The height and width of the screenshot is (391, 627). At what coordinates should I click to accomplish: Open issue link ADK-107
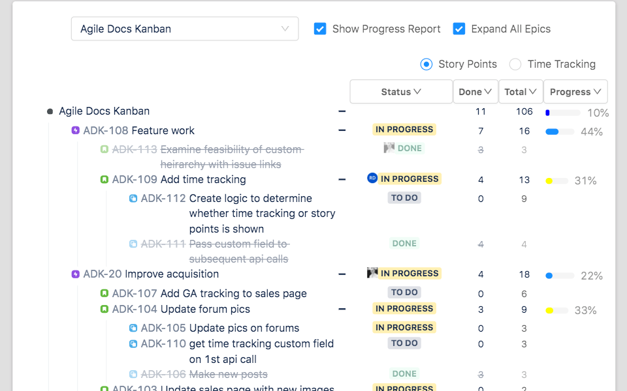click(x=135, y=293)
